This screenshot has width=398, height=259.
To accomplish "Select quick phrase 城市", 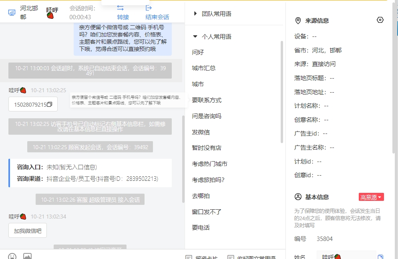I will click(198, 84).
